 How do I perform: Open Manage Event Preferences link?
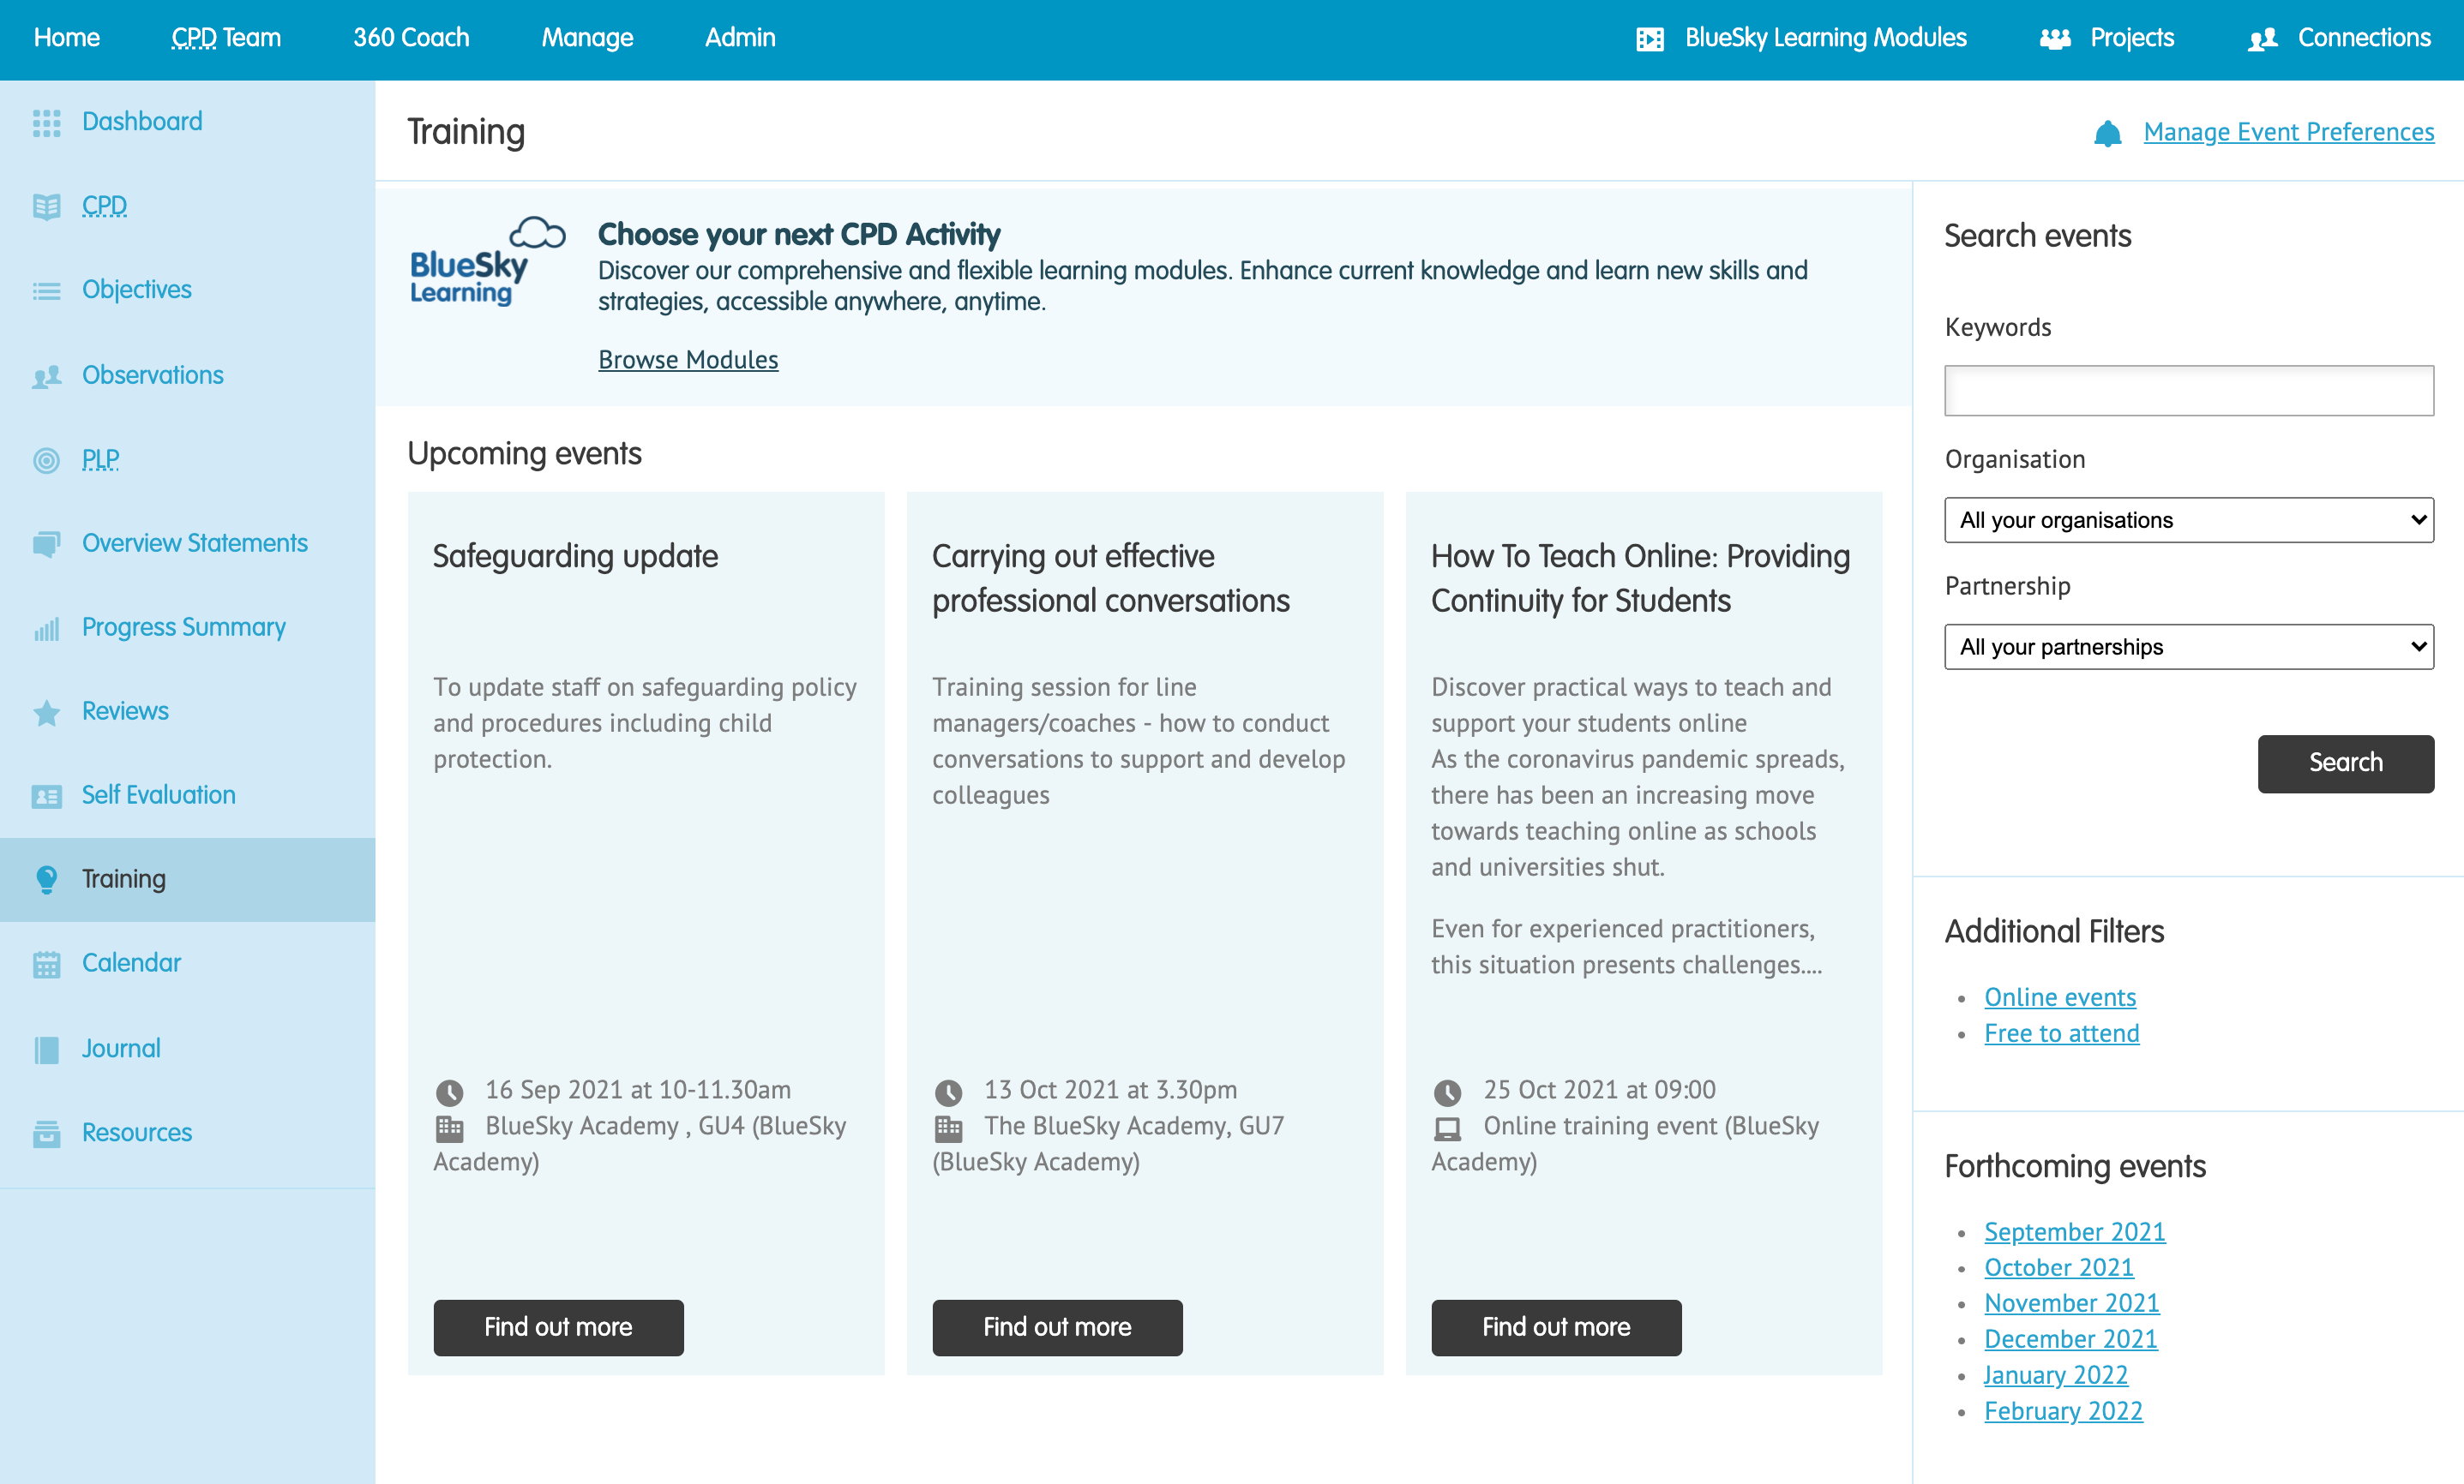point(2289,132)
